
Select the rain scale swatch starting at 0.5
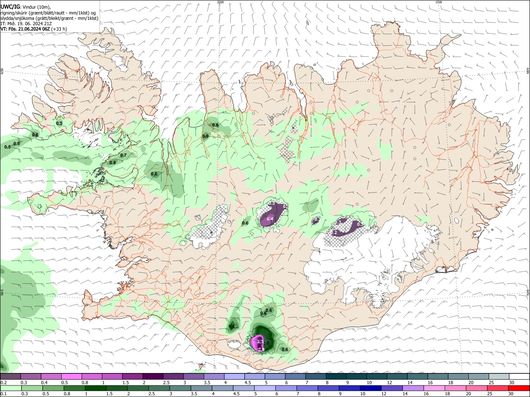[x=53, y=388]
